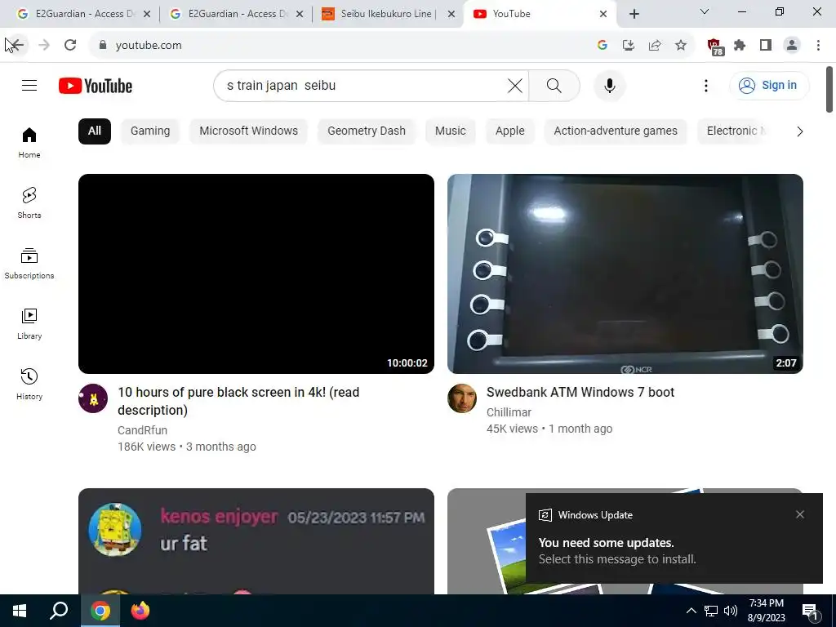This screenshot has width=836, height=627.
Task: Open the Extensions puzzle menu
Action: tap(740, 46)
